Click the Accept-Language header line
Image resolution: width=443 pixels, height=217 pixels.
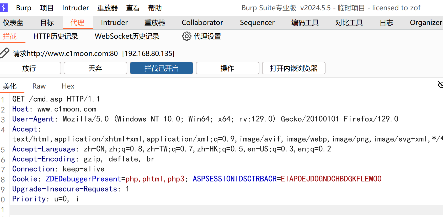[x=172, y=149]
